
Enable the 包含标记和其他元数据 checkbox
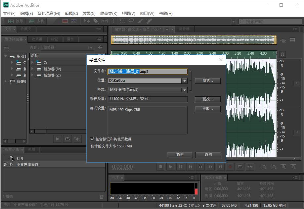tap(92, 139)
